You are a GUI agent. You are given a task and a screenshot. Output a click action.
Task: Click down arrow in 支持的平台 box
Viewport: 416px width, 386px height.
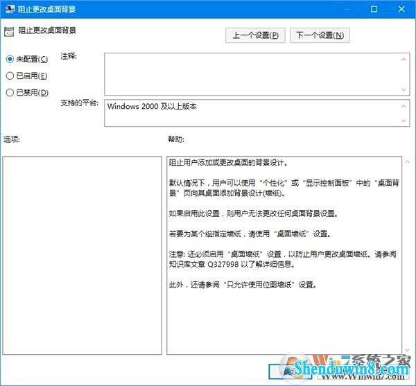(x=404, y=121)
